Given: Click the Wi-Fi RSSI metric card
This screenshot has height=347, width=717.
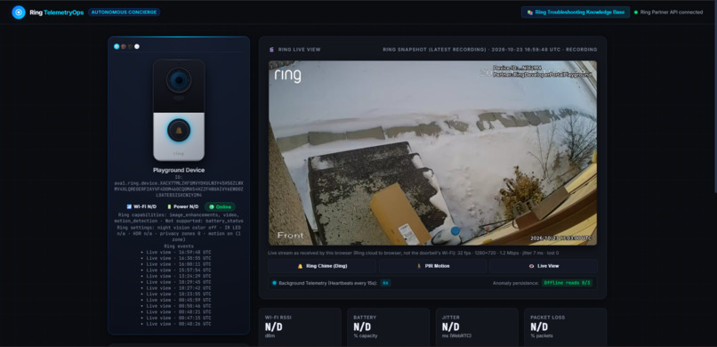Looking at the screenshot, I should coord(300,327).
